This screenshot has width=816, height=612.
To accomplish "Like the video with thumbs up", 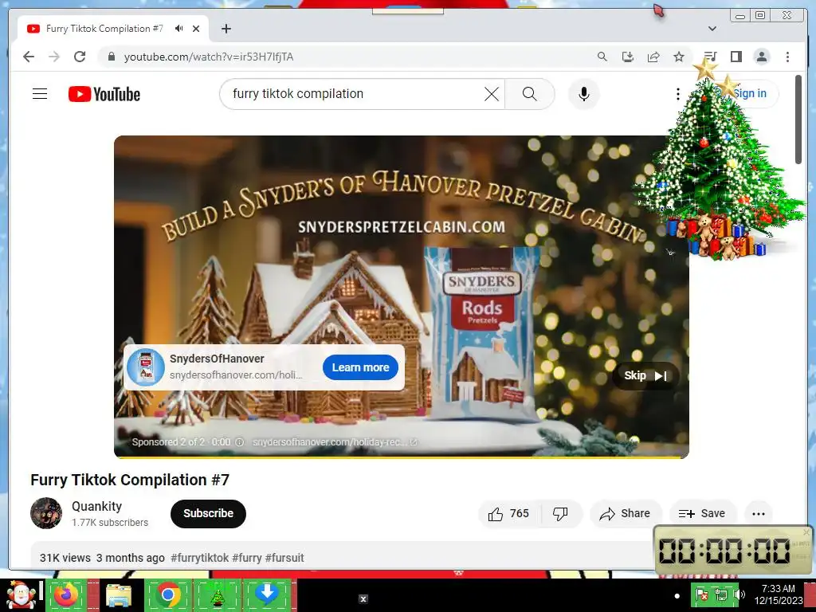I will click(x=509, y=514).
